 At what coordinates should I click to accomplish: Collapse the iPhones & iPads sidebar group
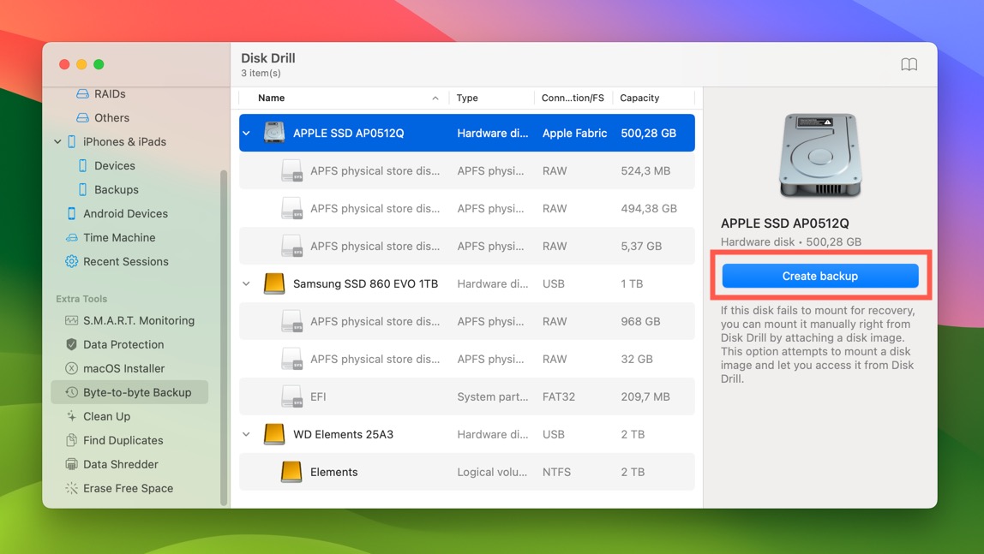[x=57, y=141]
